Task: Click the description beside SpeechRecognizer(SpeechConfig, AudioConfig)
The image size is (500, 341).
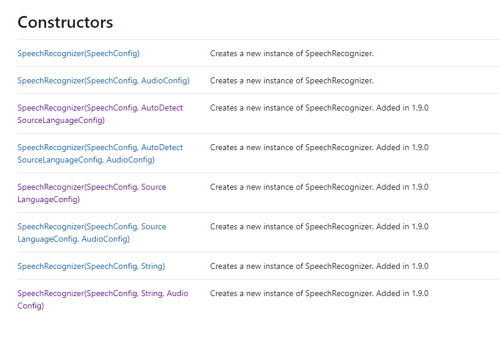Action: (292, 81)
